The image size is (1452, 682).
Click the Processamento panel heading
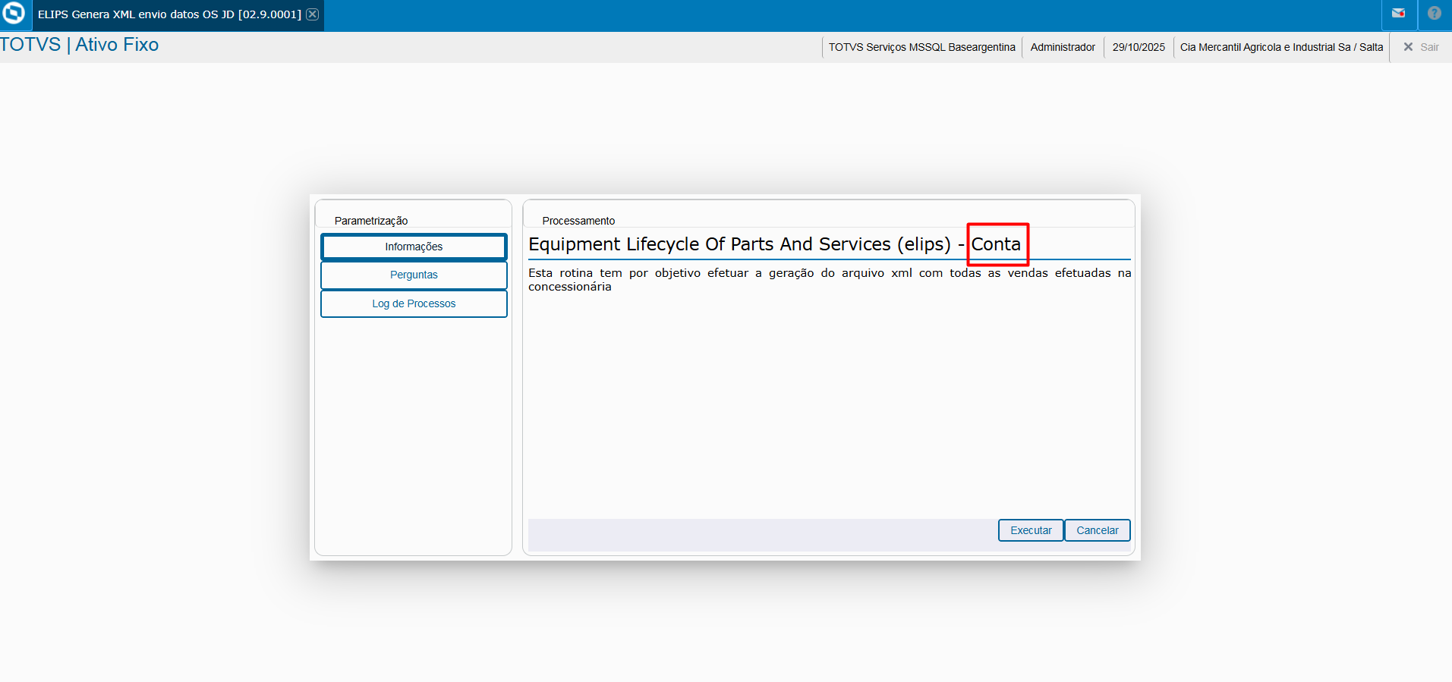pyautogui.click(x=578, y=221)
